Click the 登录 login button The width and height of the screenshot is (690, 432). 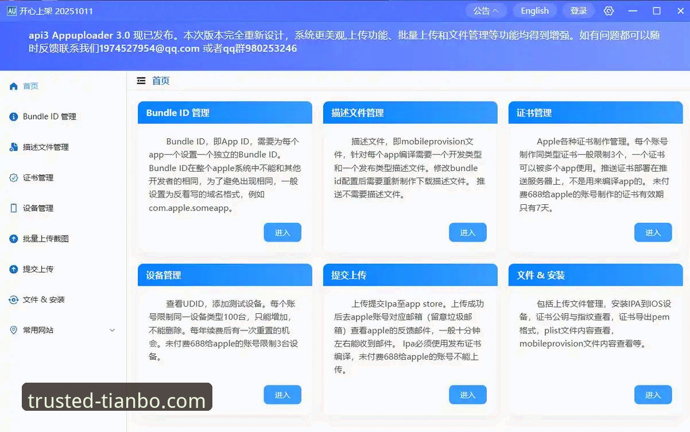[578, 10]
